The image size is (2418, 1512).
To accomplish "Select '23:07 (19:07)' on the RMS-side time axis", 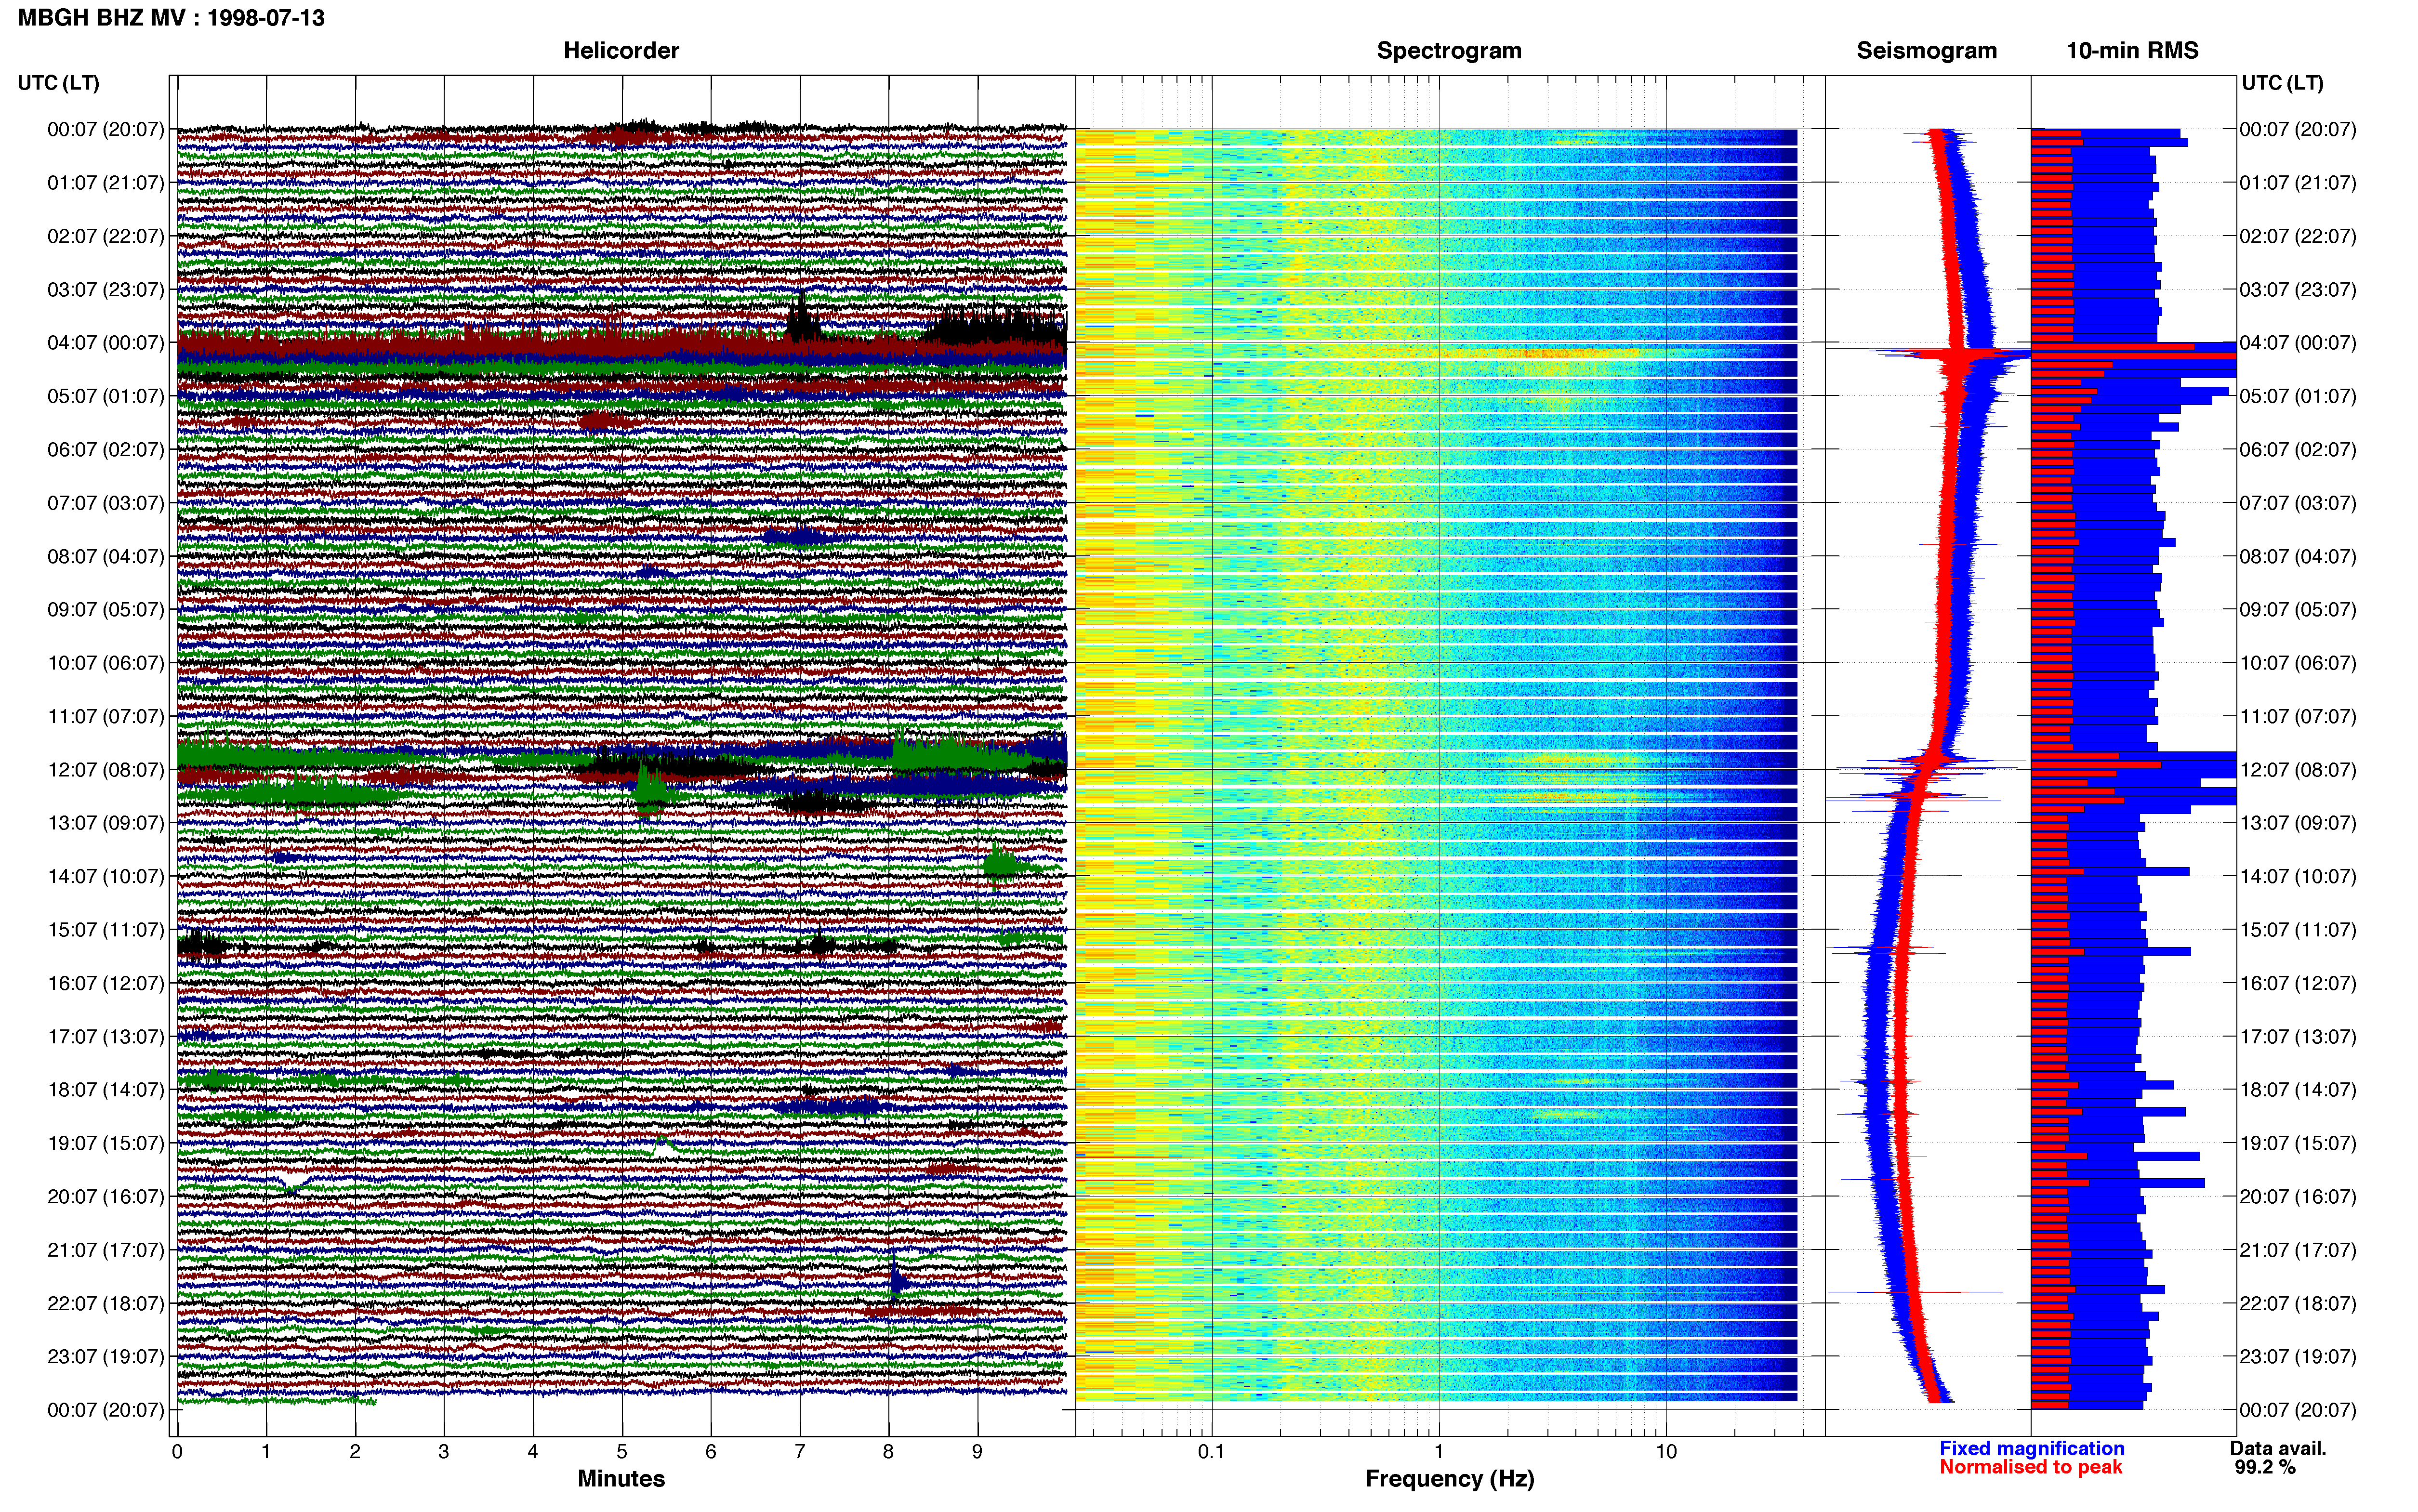I will pyautogui.click(x=2298, y=1357).
